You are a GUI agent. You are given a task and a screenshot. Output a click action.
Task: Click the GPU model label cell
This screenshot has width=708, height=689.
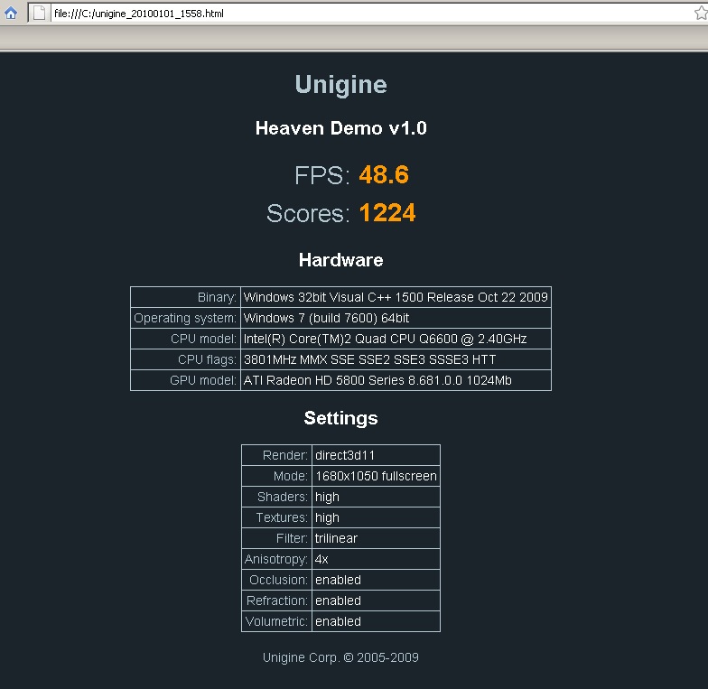(x=185, y=380)
